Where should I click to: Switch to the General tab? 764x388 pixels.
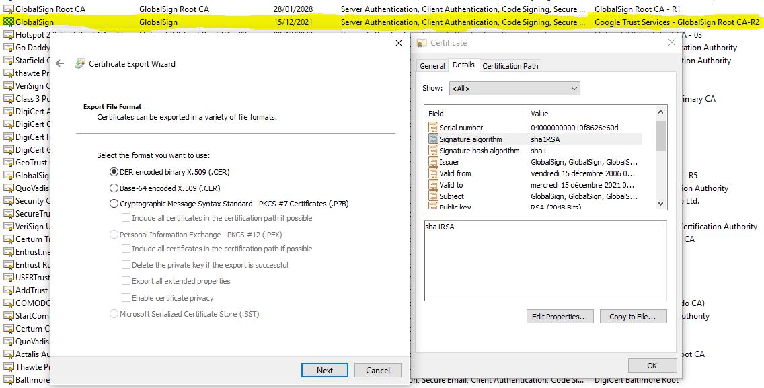click(x=432, y=66)
